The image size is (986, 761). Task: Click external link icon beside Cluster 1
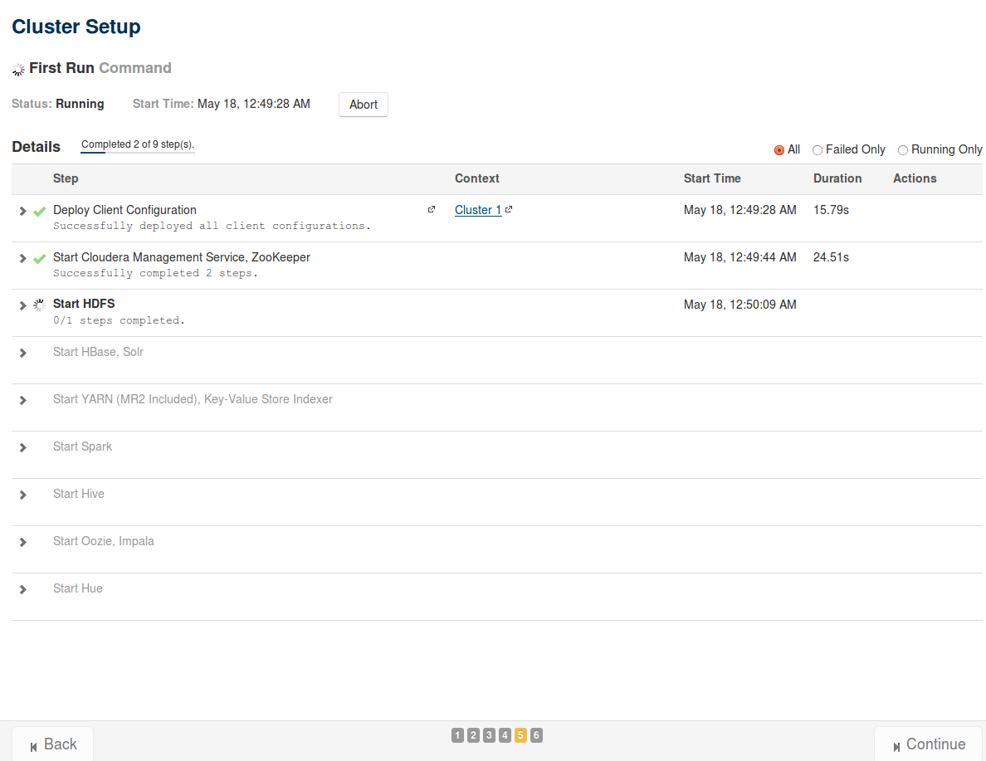pos(509,209)
